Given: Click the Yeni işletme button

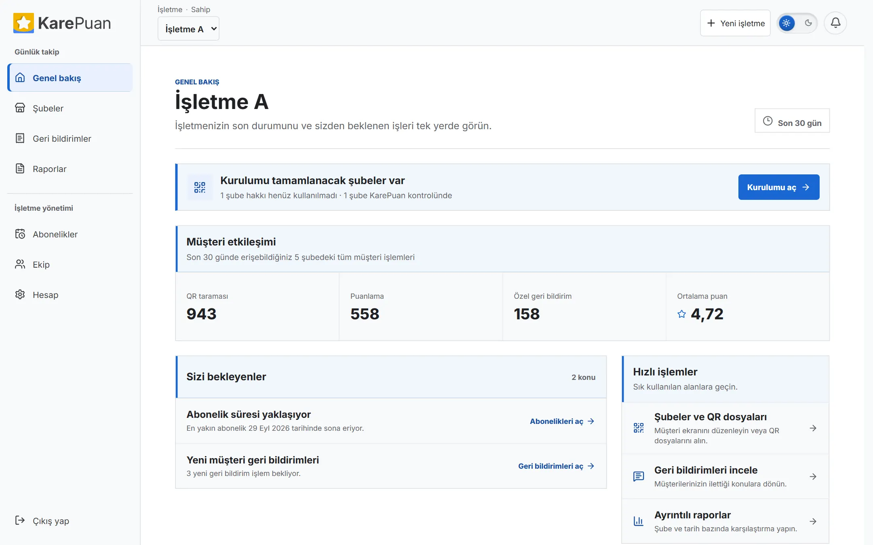Looking at the screenshot, I should coord(735,23).
